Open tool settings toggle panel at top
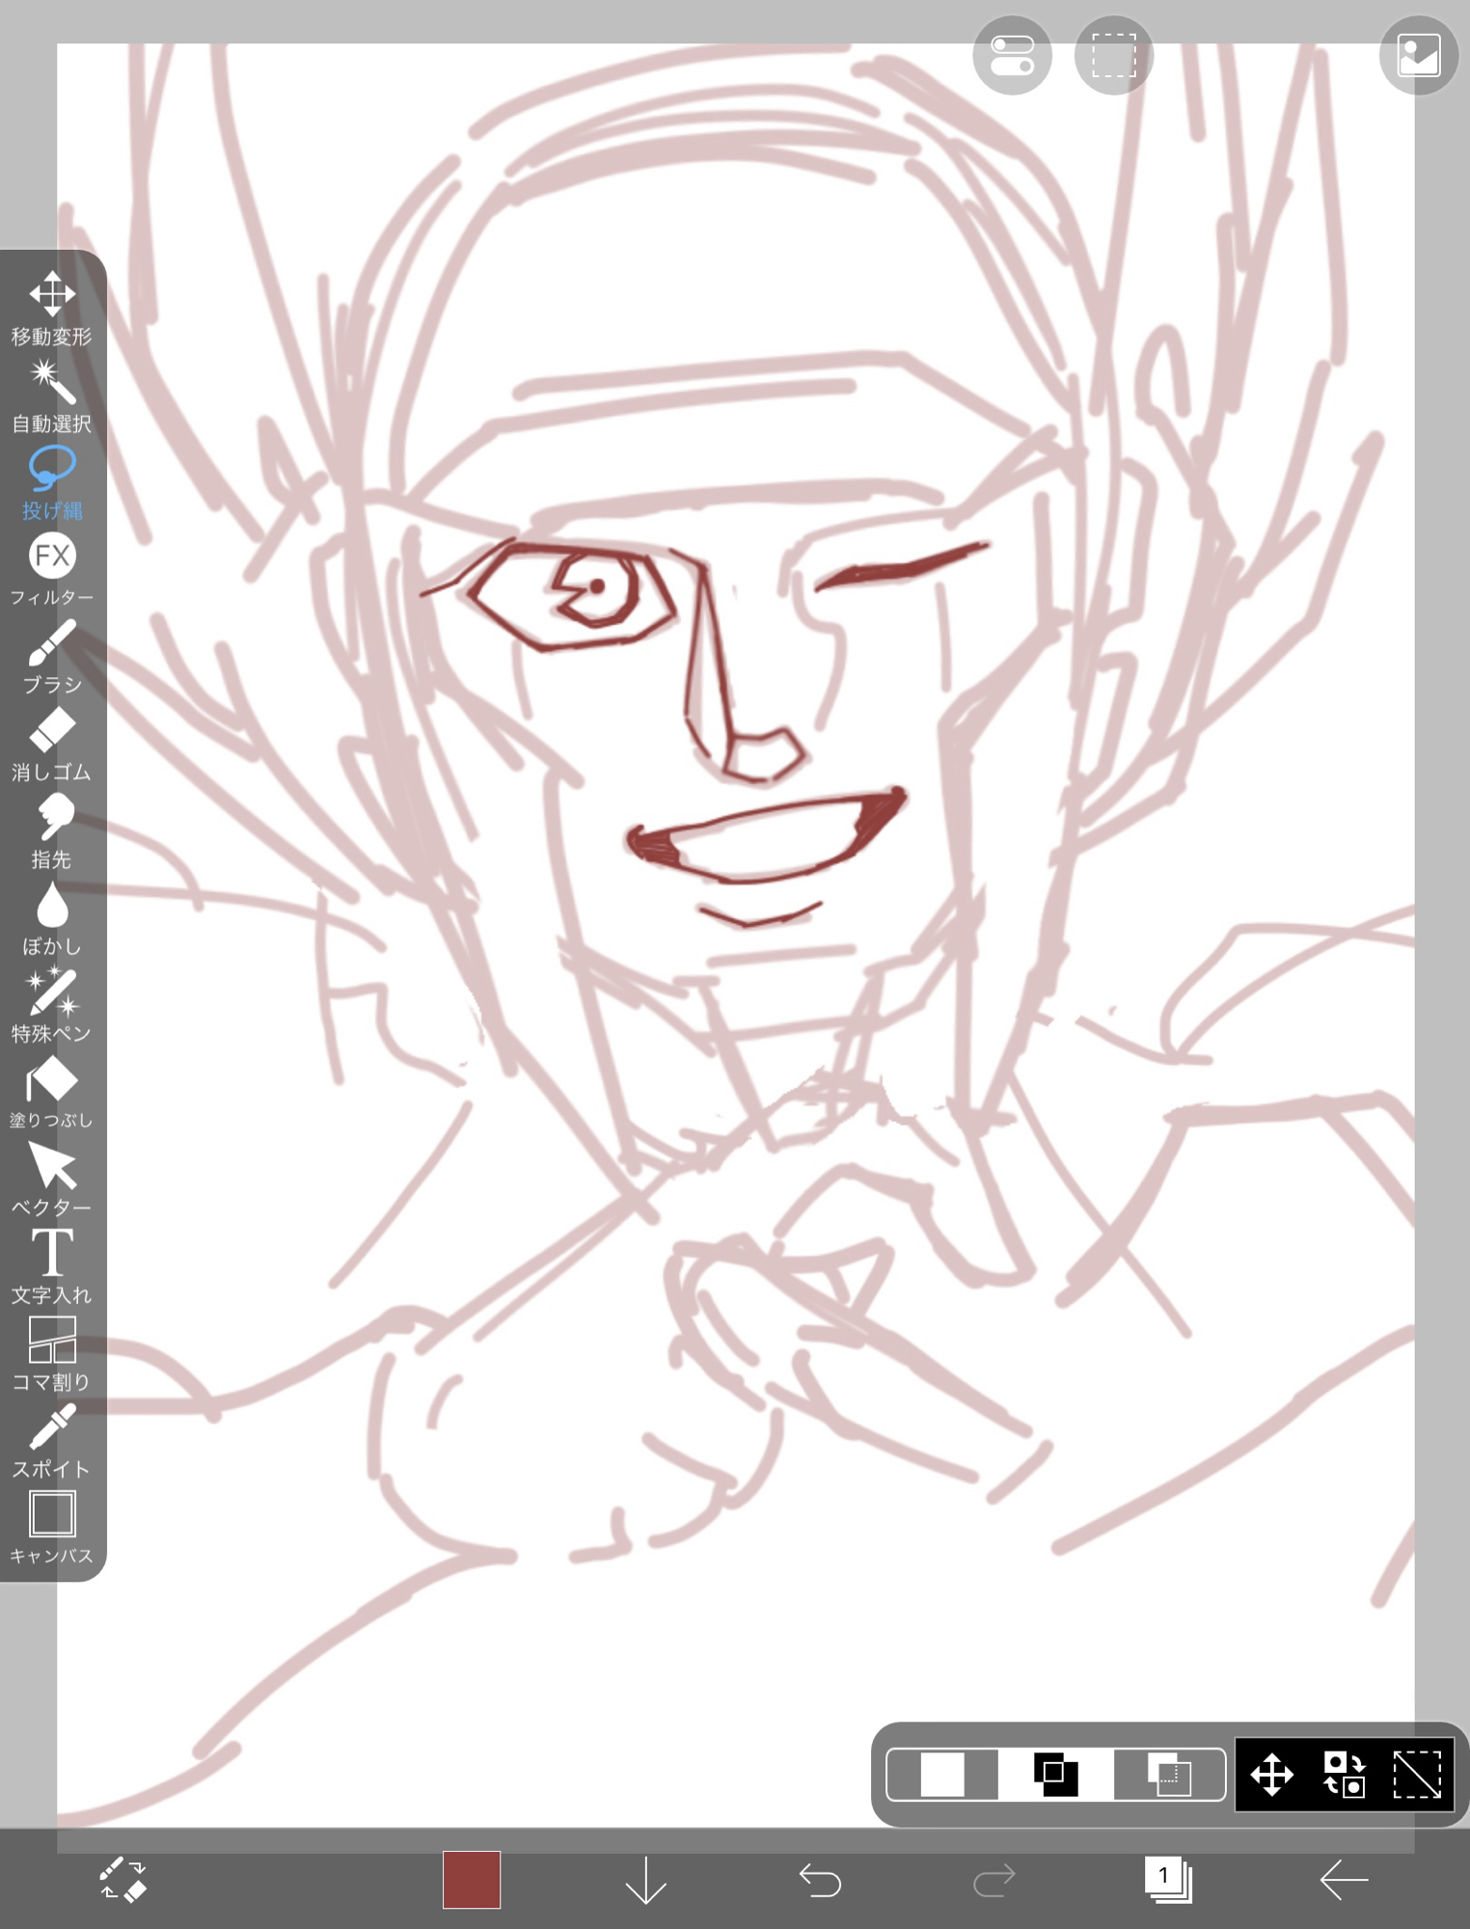Viewport: 1470px width, 1929px height. click(1012, 56)
